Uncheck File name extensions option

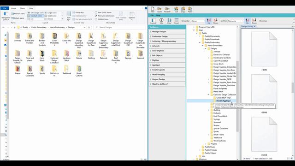[96, 16]
